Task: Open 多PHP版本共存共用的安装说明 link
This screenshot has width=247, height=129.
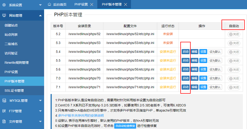Action: [81, 115]
